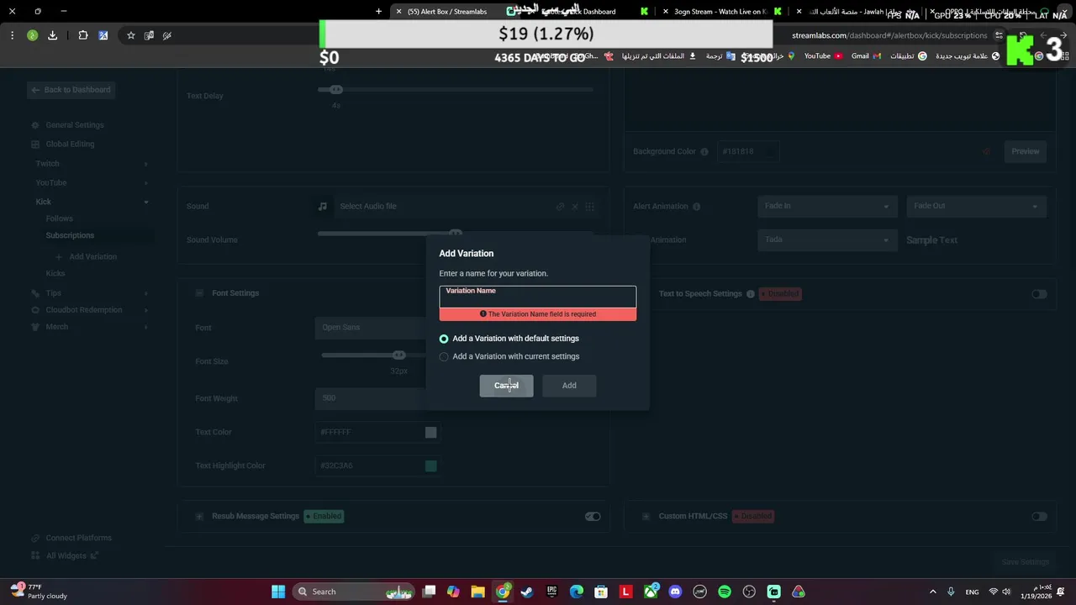Viewport: 1076px width, 605px height.
Task: Open Spotify from the taskbar
Action: (725, 592)
